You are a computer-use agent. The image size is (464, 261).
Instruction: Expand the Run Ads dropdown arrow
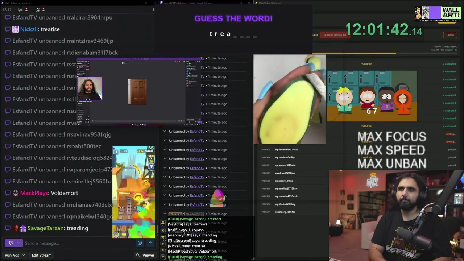coord(24,255)
